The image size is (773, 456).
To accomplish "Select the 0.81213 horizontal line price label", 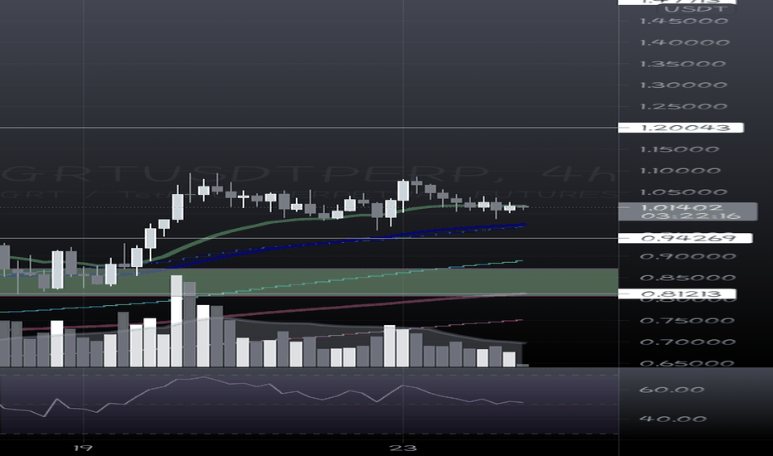I will 677,294.
